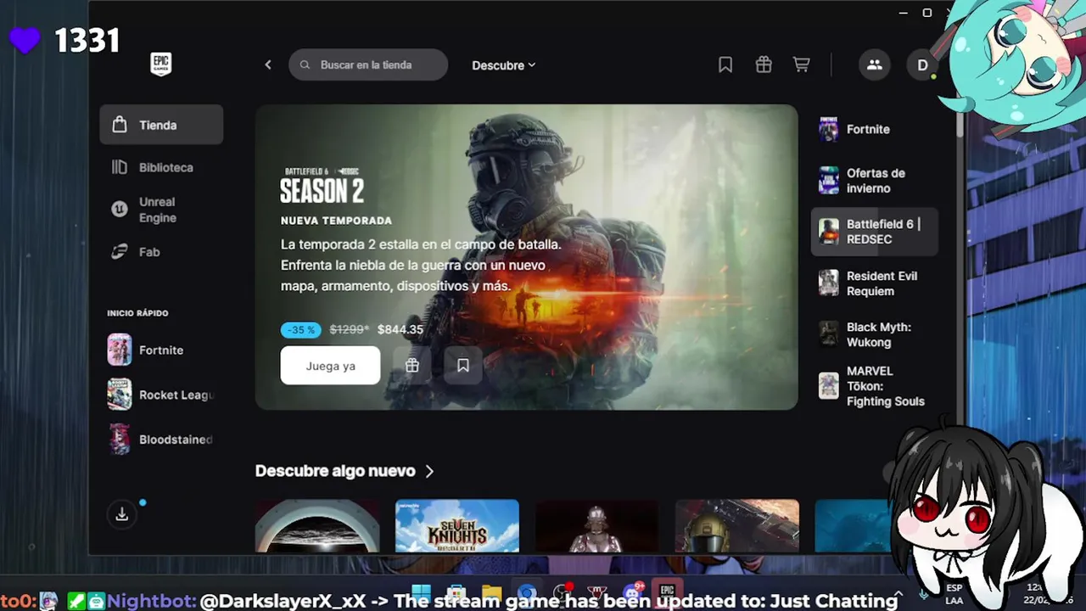Open the wishlist bookmark icon in header
The height and width of the screenshot is (611, 1086).
[725, 64]
